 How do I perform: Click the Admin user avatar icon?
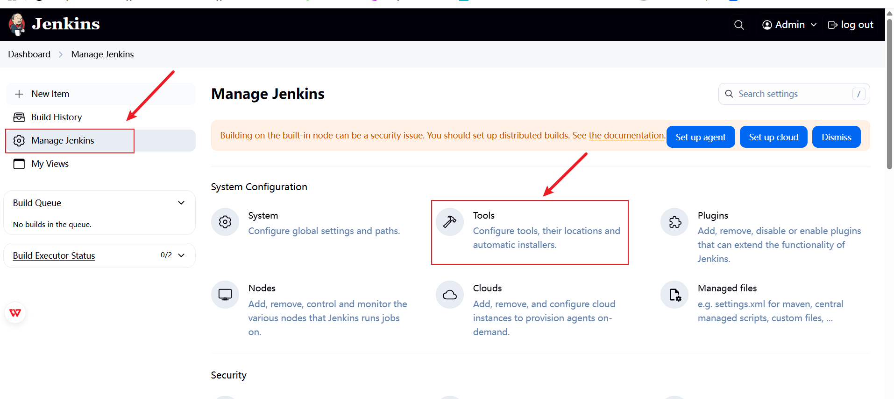[767, 25]
